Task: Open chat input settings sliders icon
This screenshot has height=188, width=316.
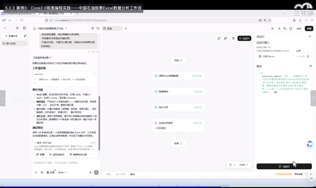Action: [42, 172]
